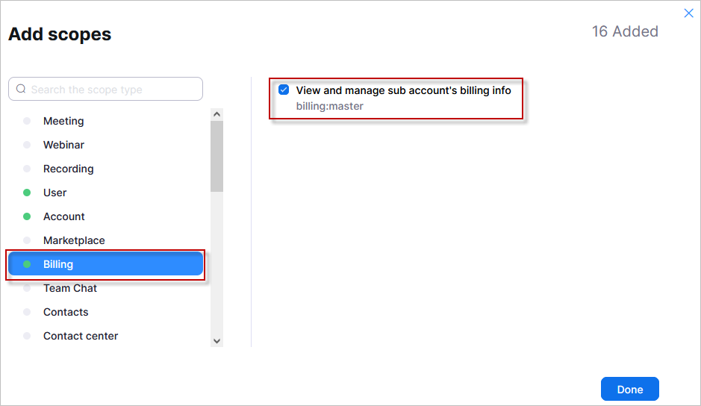Focus the 'Search the scope type' field
Viewport: 701px width, 406px height.
tap(105, 89)
